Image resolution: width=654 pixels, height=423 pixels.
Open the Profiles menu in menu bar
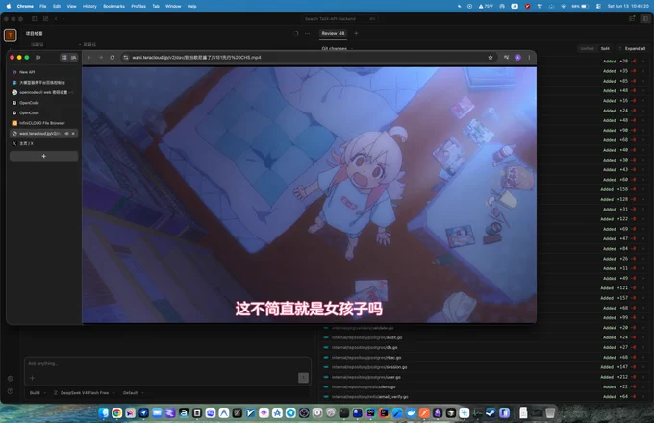coord(138,7)
